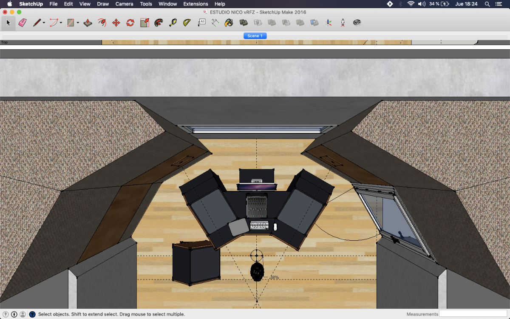The width and height of the screenshot is (510, 319).
Task: Activate the Push/Pull tool
Action: tap(88, 23)
